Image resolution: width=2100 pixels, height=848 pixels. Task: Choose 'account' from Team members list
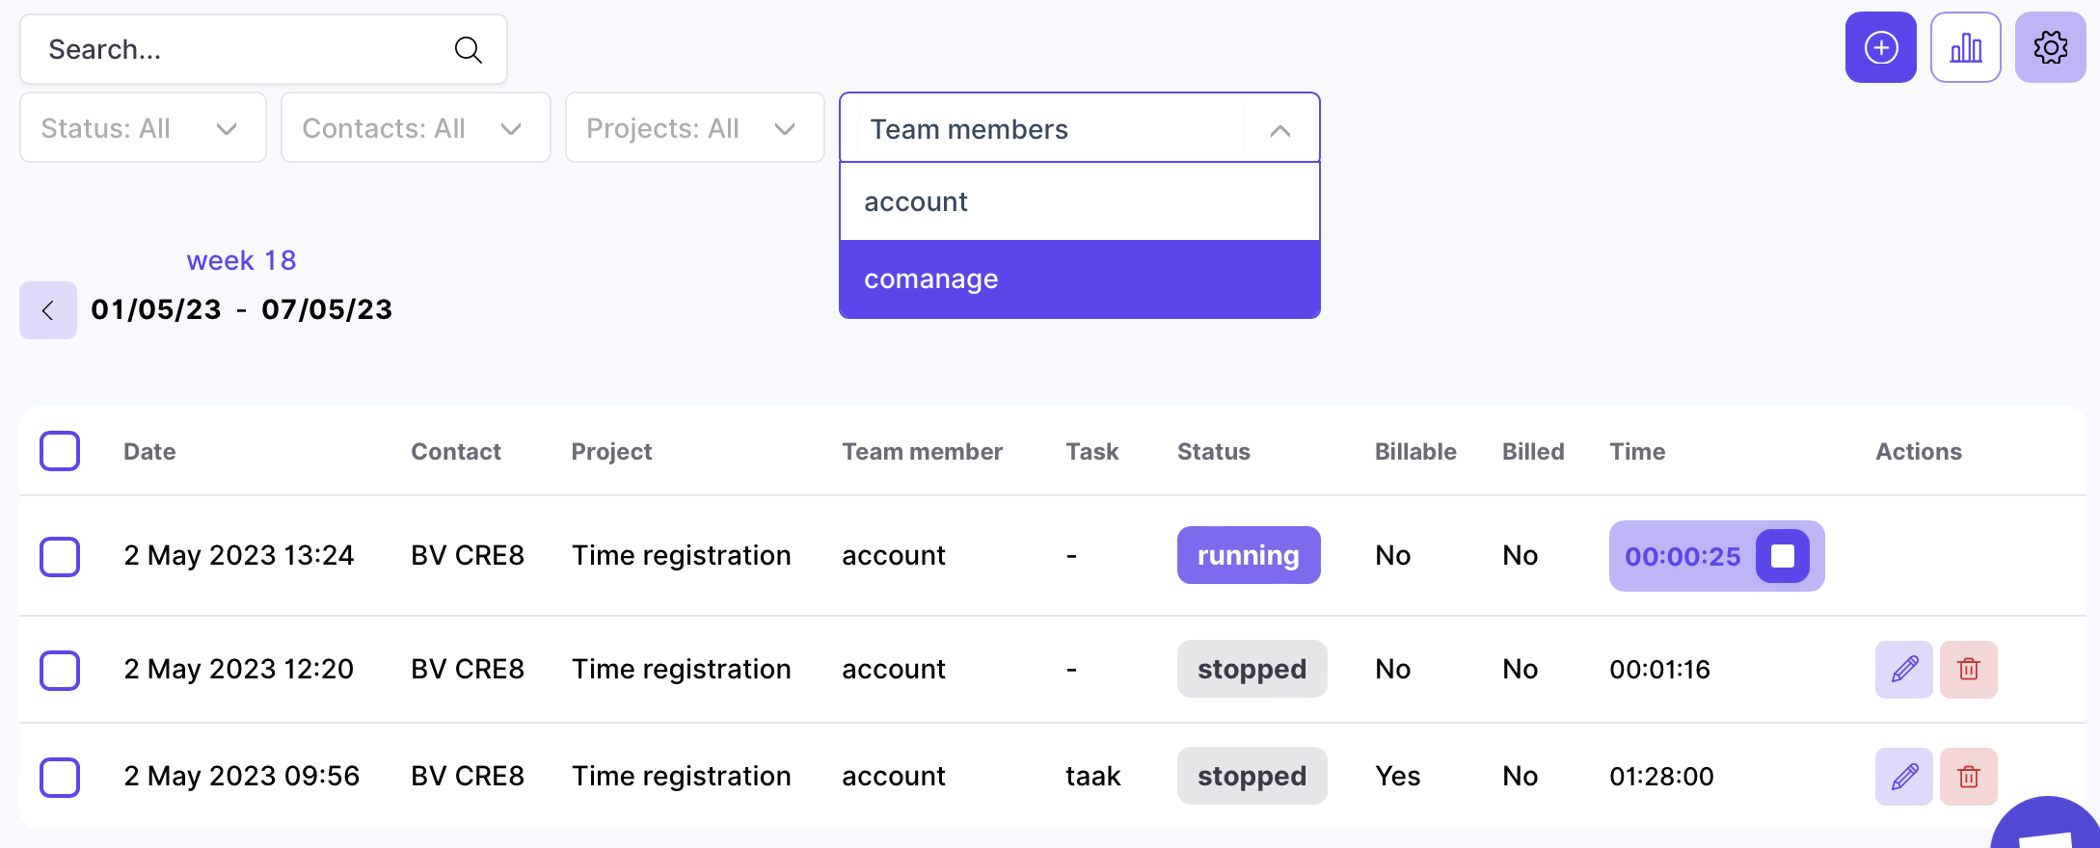tap(1079, 201)
